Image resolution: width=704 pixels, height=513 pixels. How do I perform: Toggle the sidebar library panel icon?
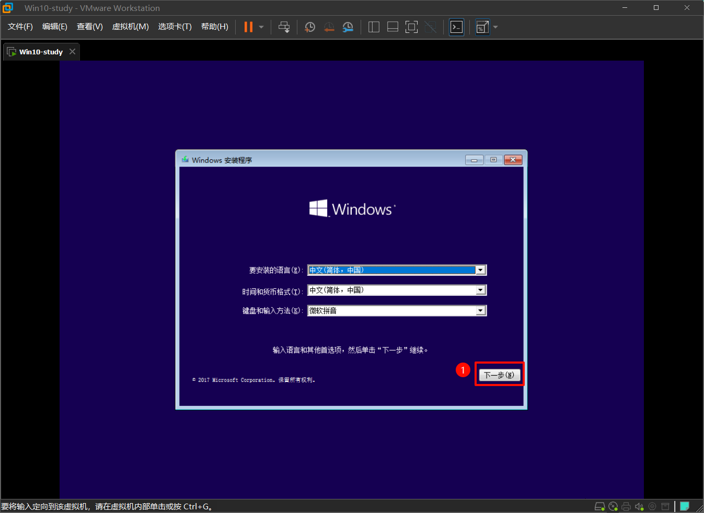pyautogui.click(x=374, y=27)
